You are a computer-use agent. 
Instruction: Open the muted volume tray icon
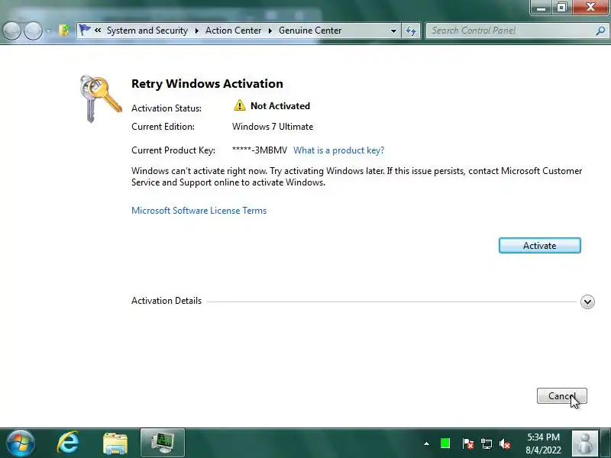click(505, 443)
